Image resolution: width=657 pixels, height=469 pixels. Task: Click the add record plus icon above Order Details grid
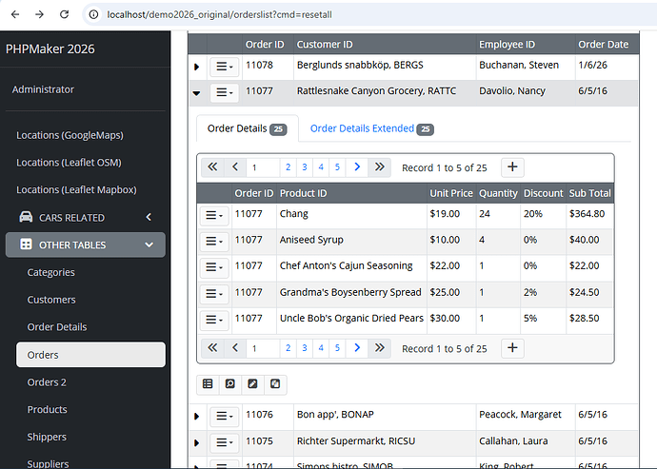pos(512,167)
